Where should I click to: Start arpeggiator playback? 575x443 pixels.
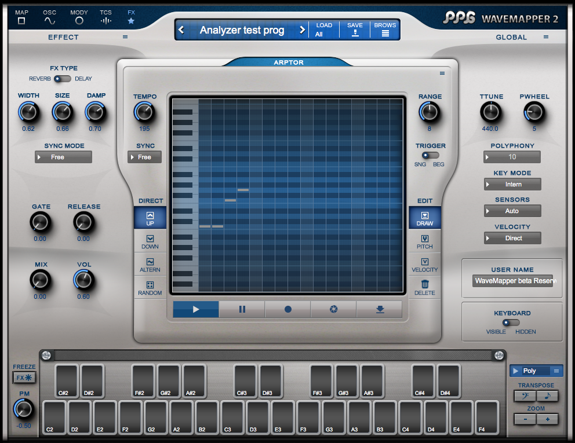(x=196, y=309)
